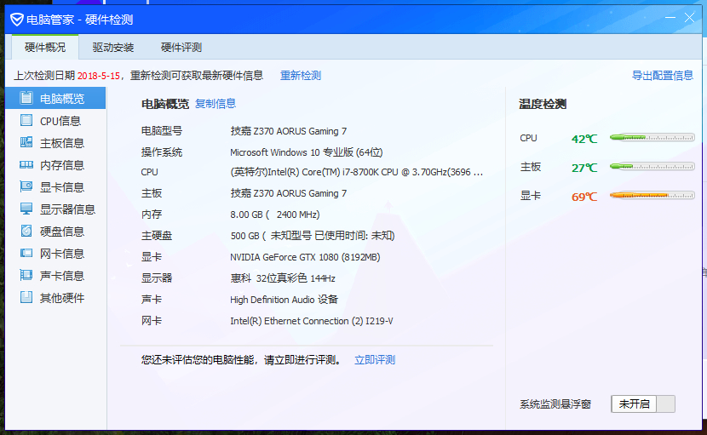707x435 pixels.
Task: Open 内存信息 label in the sidebar
Action: (62, 165)
